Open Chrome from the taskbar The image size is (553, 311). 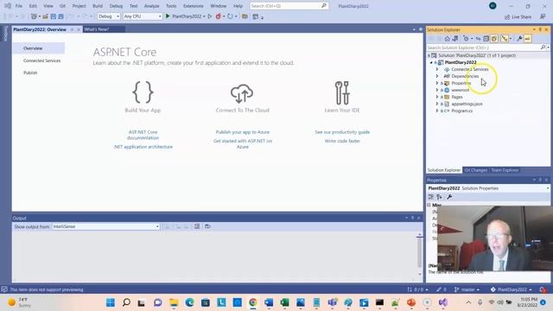coord(253,302)
